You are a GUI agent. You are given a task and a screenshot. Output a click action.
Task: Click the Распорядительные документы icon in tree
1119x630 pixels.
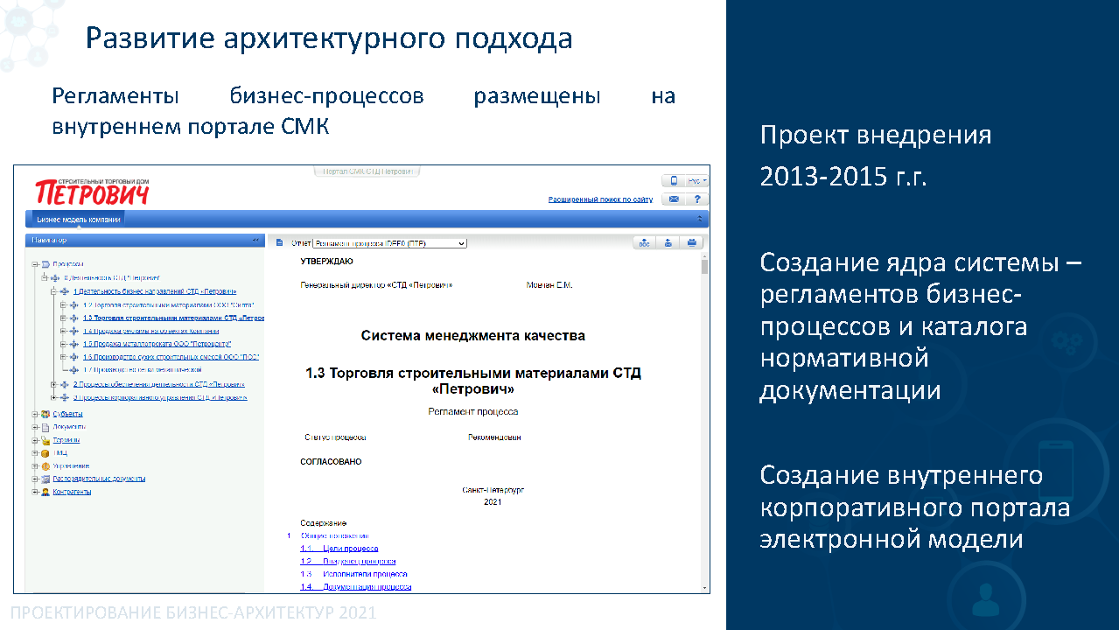click(x=45, y=479)
